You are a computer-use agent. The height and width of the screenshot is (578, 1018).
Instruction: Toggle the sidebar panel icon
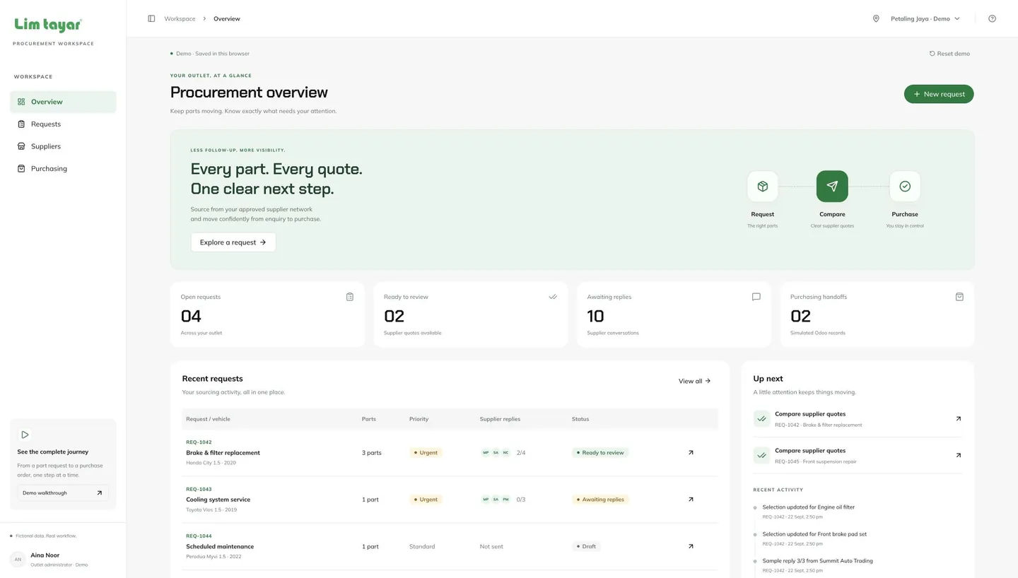[151, 18]
